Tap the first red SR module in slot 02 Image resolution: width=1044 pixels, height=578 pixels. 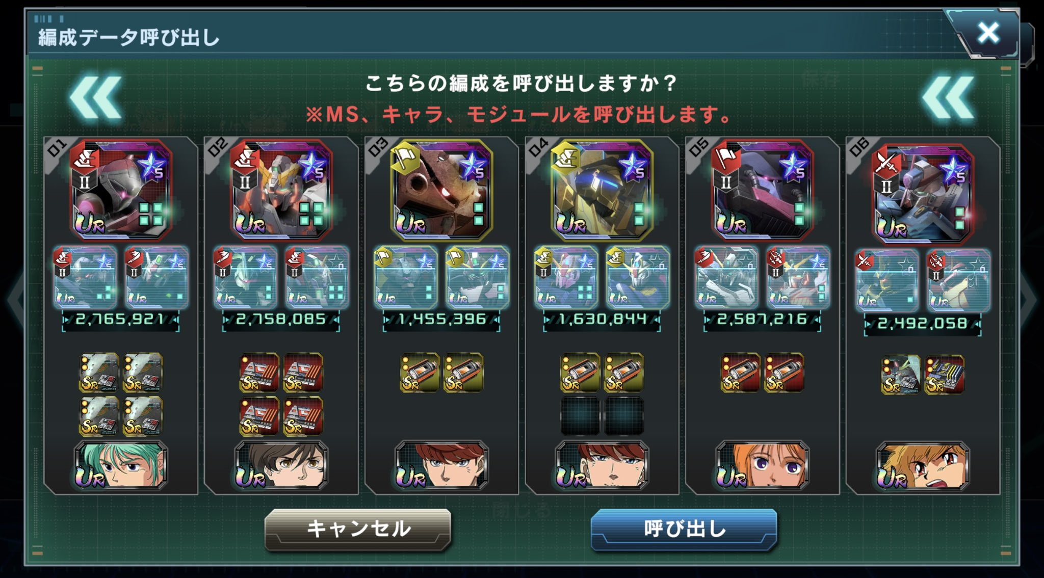[x=259, y=372]
